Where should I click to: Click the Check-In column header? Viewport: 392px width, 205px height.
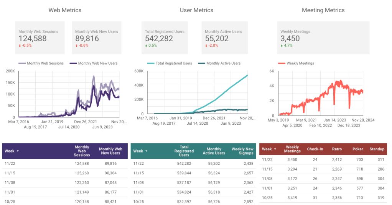click(315, 149)
